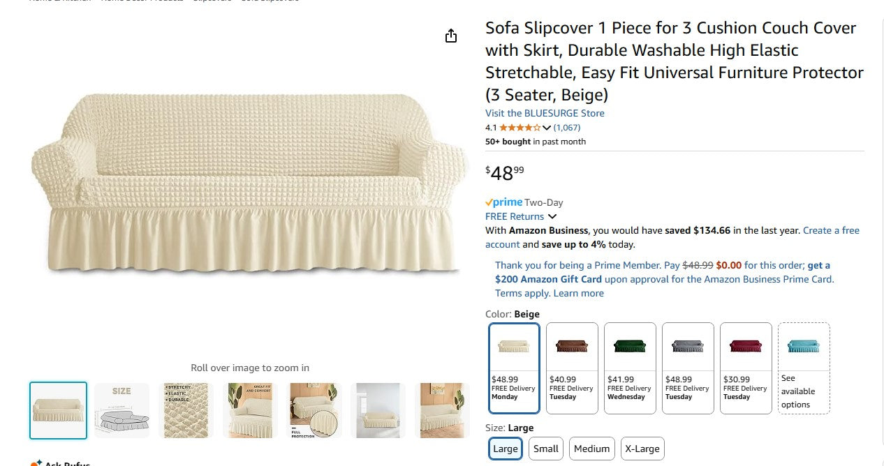Click the Prime badge next to Two-Day
Screen dimensions: 884x466
tap(503, 202)
